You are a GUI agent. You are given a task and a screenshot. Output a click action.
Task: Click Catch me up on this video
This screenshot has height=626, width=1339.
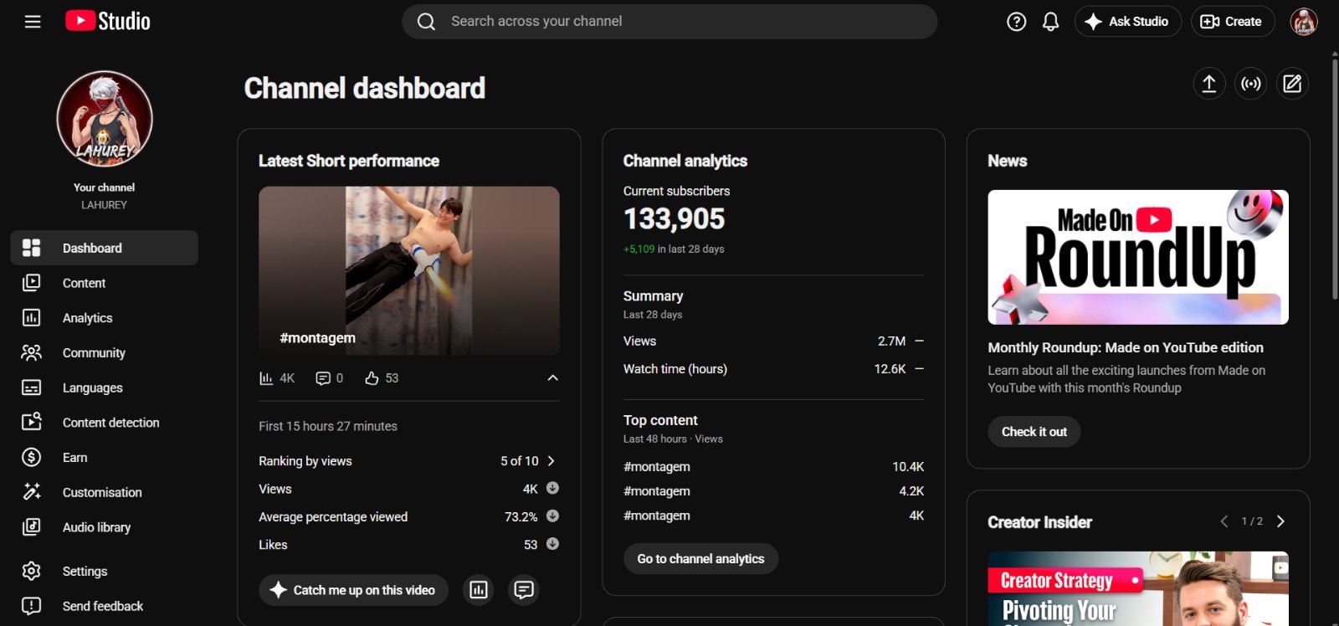pyautogui.click(x=353, y=590)
